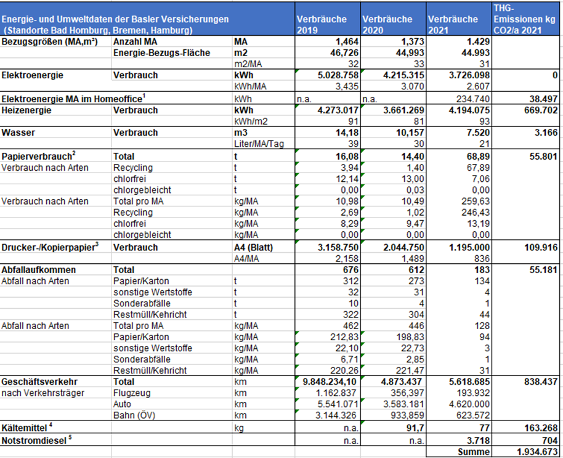This screenshot has width=563, height=458.
Task: Click the electricity value 5.028.758
Action: (338, 75)
